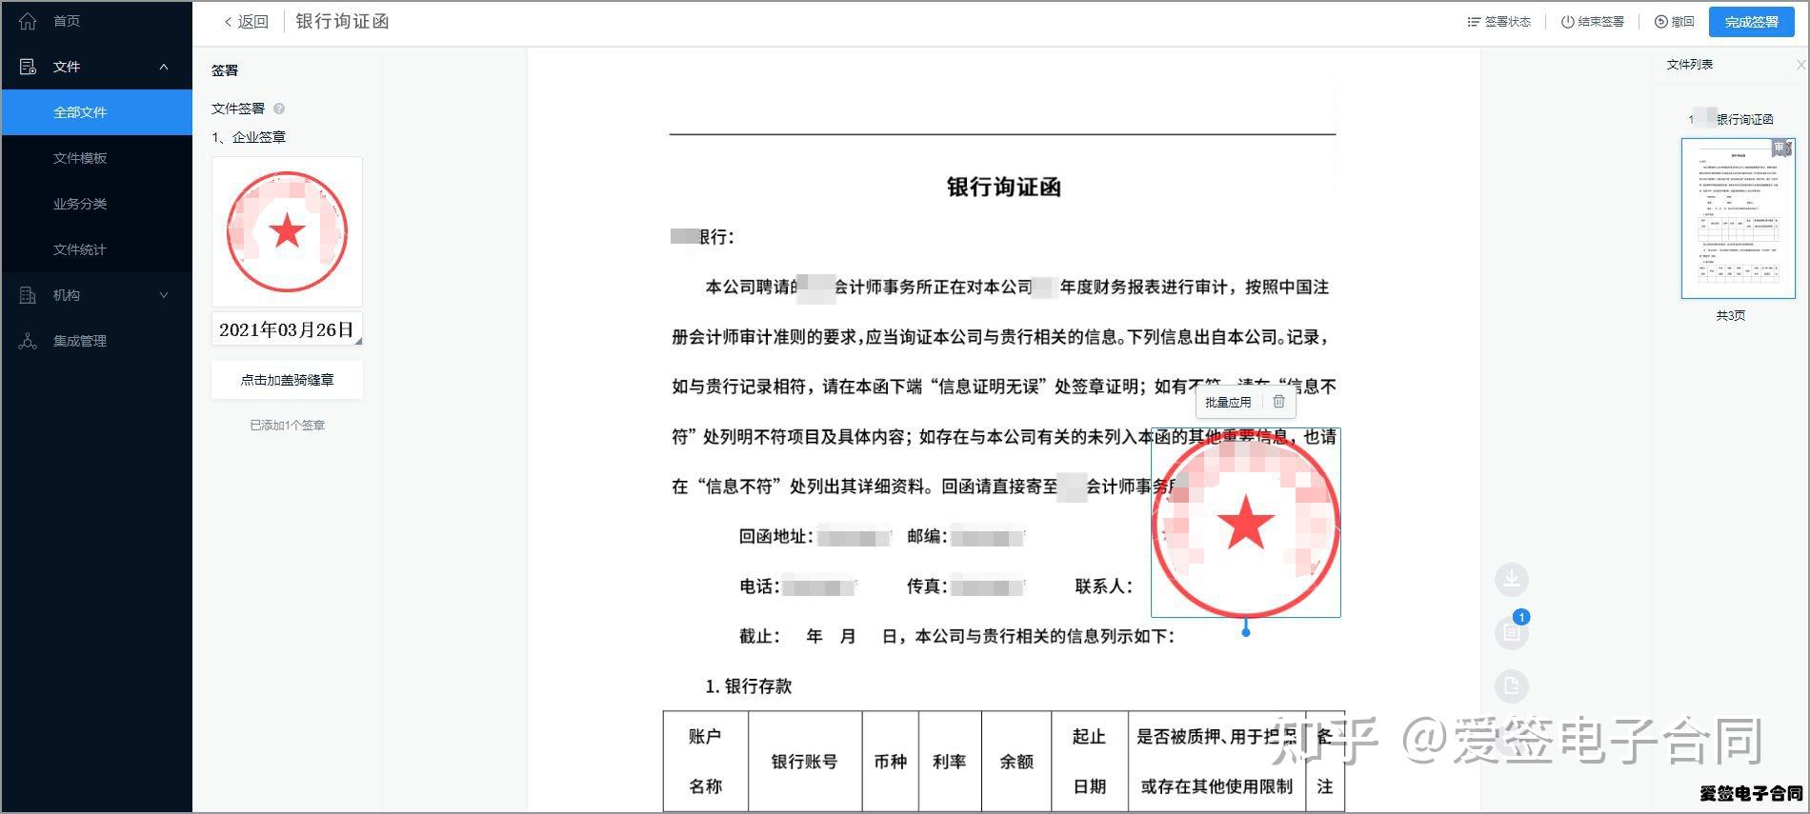Click the 已添加1个签章 status text
This screenshot has width=1810, height=814.
(287, 426)
